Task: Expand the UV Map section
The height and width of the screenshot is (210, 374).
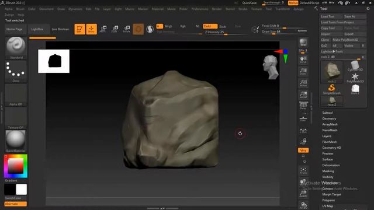Action: (x=327, y=206)
